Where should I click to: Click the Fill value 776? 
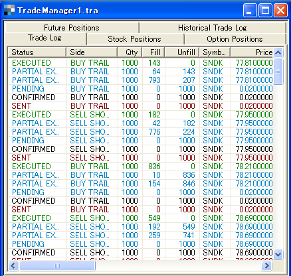[154, 132]
